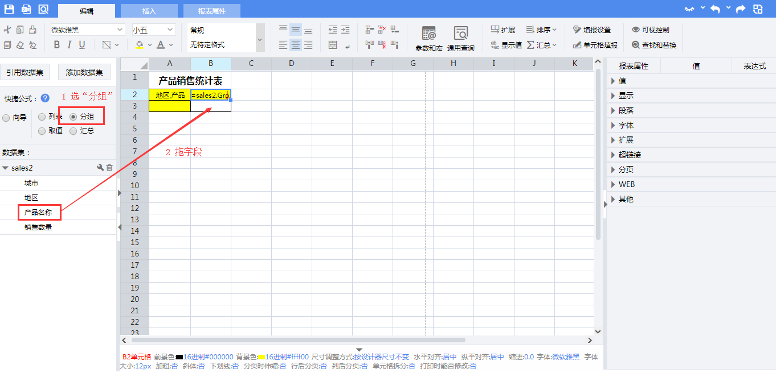Click the 添加数据集 button
Screen dimensions: 776x373
point(84,72)
